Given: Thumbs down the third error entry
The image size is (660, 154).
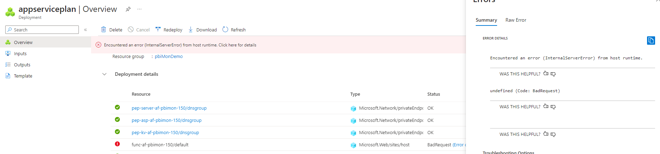Looking at the screenshot, I should [x=553, y=134].
